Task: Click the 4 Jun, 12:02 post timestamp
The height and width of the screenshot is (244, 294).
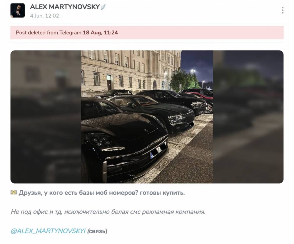Action: coord(44,16)
